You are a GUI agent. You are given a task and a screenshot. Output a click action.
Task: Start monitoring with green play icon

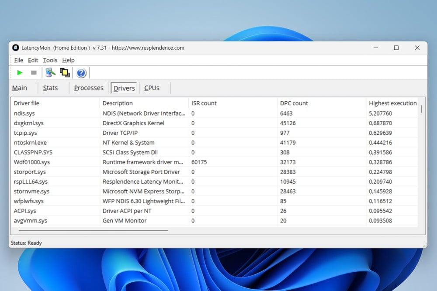20,73
